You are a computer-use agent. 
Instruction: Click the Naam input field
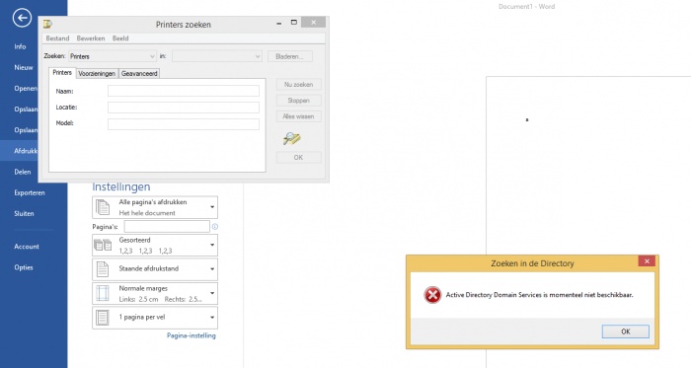184,91
